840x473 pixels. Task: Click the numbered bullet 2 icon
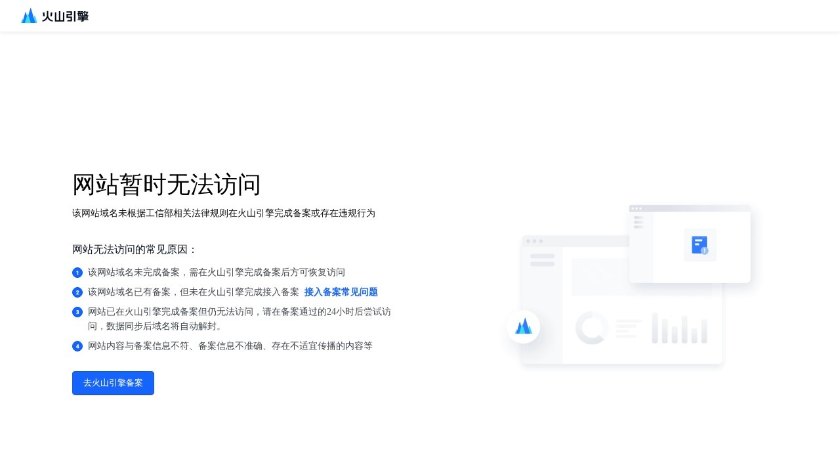tap(77, 292)
